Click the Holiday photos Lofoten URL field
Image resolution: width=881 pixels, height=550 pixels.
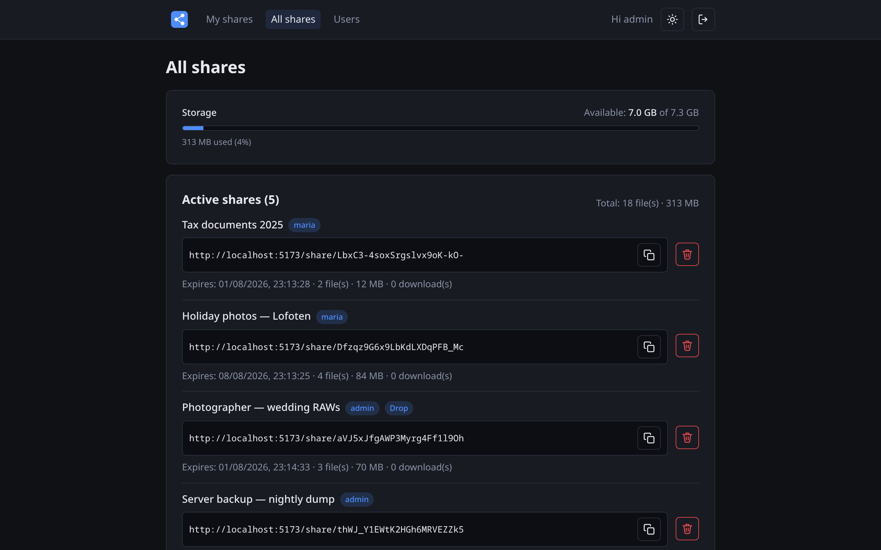[x=425, y=346]
